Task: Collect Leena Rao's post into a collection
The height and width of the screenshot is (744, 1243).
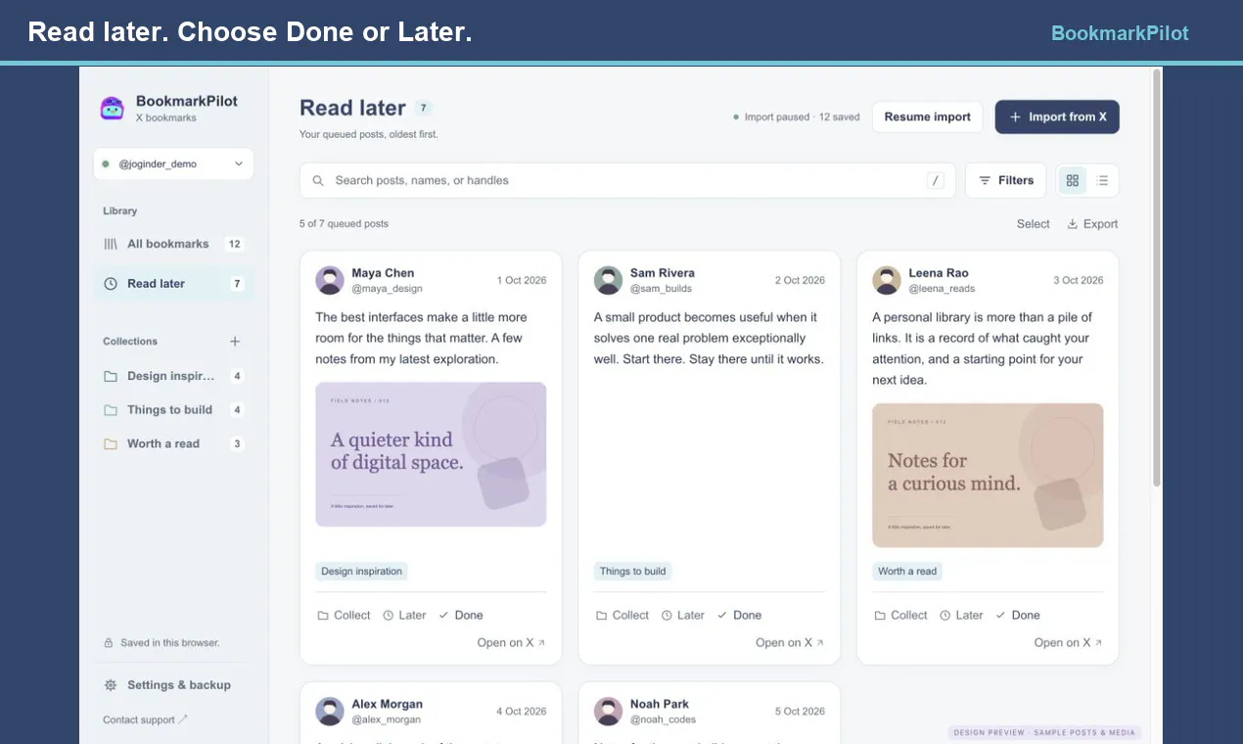Action: click(900, 616)
